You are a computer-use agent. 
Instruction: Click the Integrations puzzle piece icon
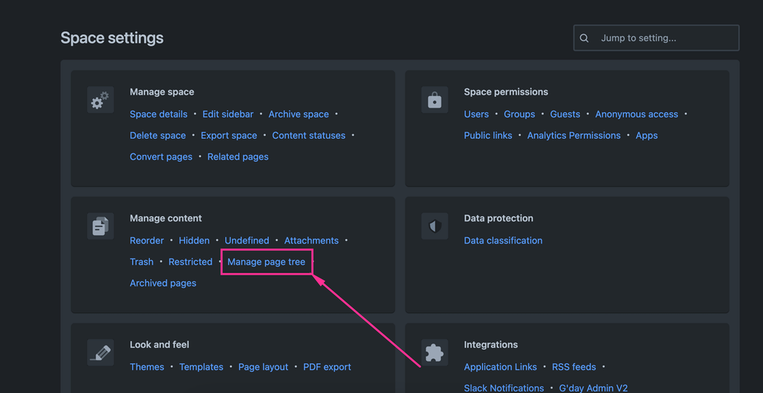click(435, 353)
